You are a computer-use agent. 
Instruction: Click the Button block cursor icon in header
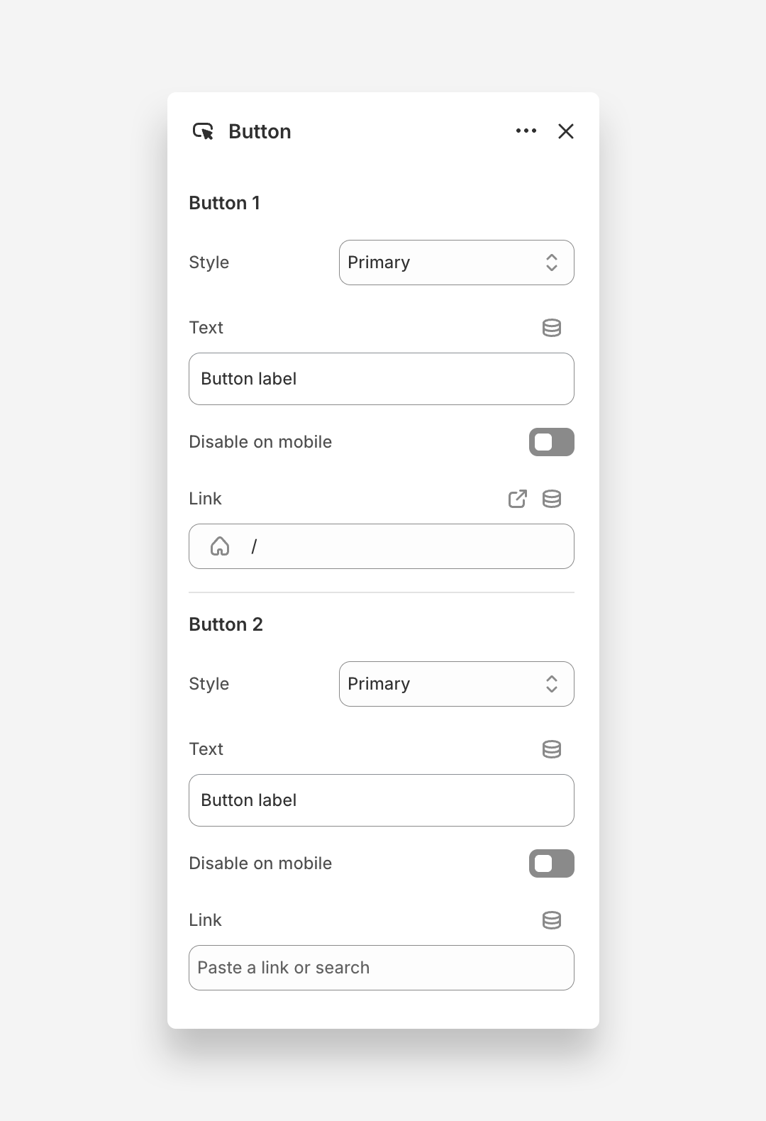click(x=204, y=131)
